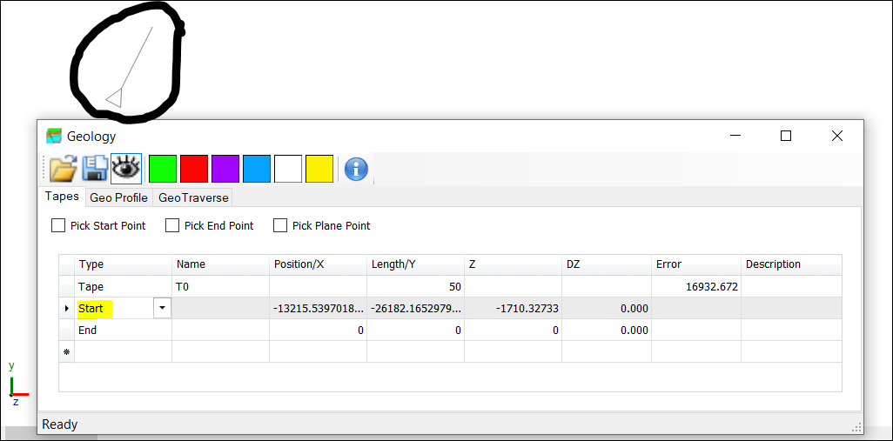
Task: Open the GeoTraverse tab
Action: (193, 197)
